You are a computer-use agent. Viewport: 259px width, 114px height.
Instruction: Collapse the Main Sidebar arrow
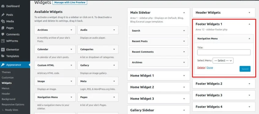184,13
